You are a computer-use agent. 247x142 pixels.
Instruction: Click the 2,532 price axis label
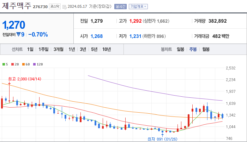click(x=231, y=68)
